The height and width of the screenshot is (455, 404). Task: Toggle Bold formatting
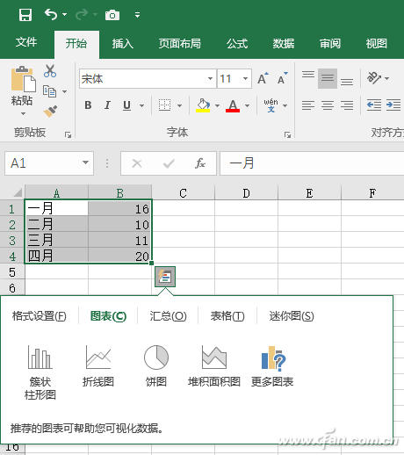[x=88, y=105]
